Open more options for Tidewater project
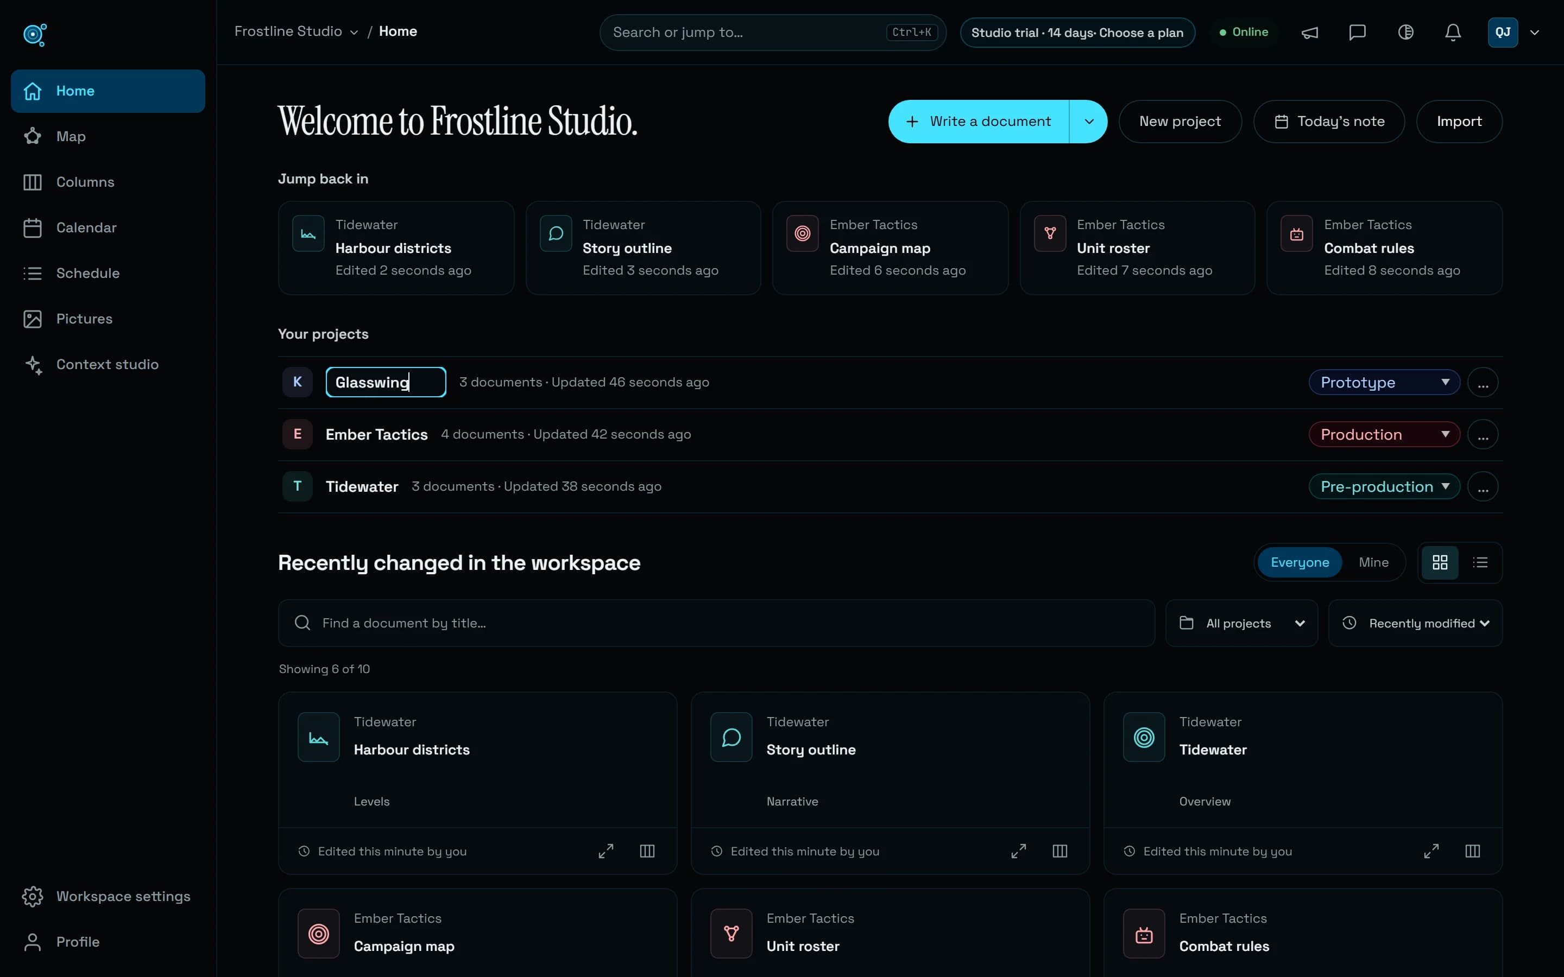This screenshot has height=977, width=1564. [1483, 487]
